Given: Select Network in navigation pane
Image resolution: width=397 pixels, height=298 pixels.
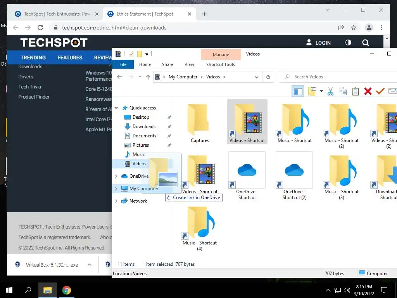Looking at the screenshot, I should [138, 201].
